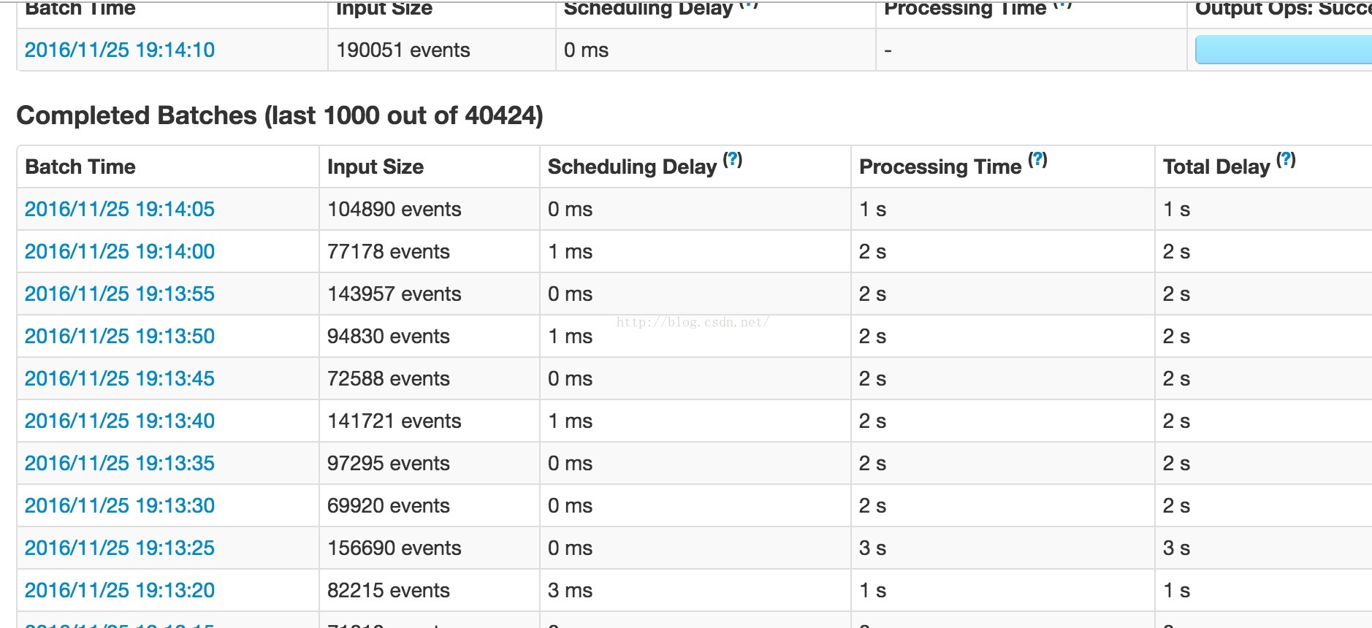Open batch 2016/11/25 19:13:55 details
The image size is (1372, 628).
click(120, 294)
